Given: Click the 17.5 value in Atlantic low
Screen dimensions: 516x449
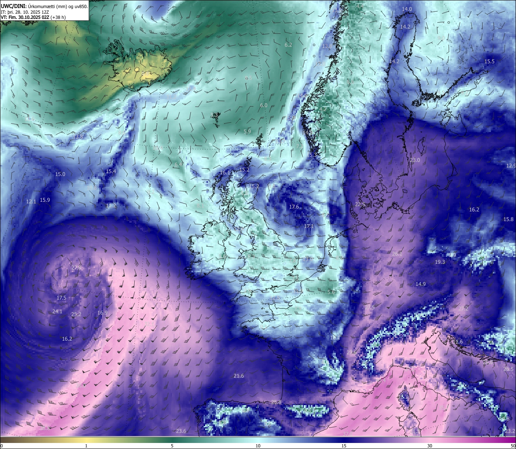Looking at the screenshot, I should coord(61,298).
